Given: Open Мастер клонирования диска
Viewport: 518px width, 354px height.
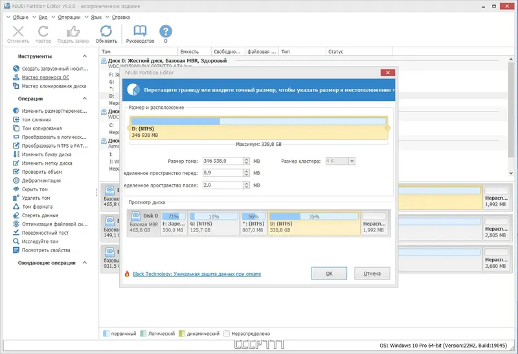Looking at the screenshot, I should click(50, 86).
